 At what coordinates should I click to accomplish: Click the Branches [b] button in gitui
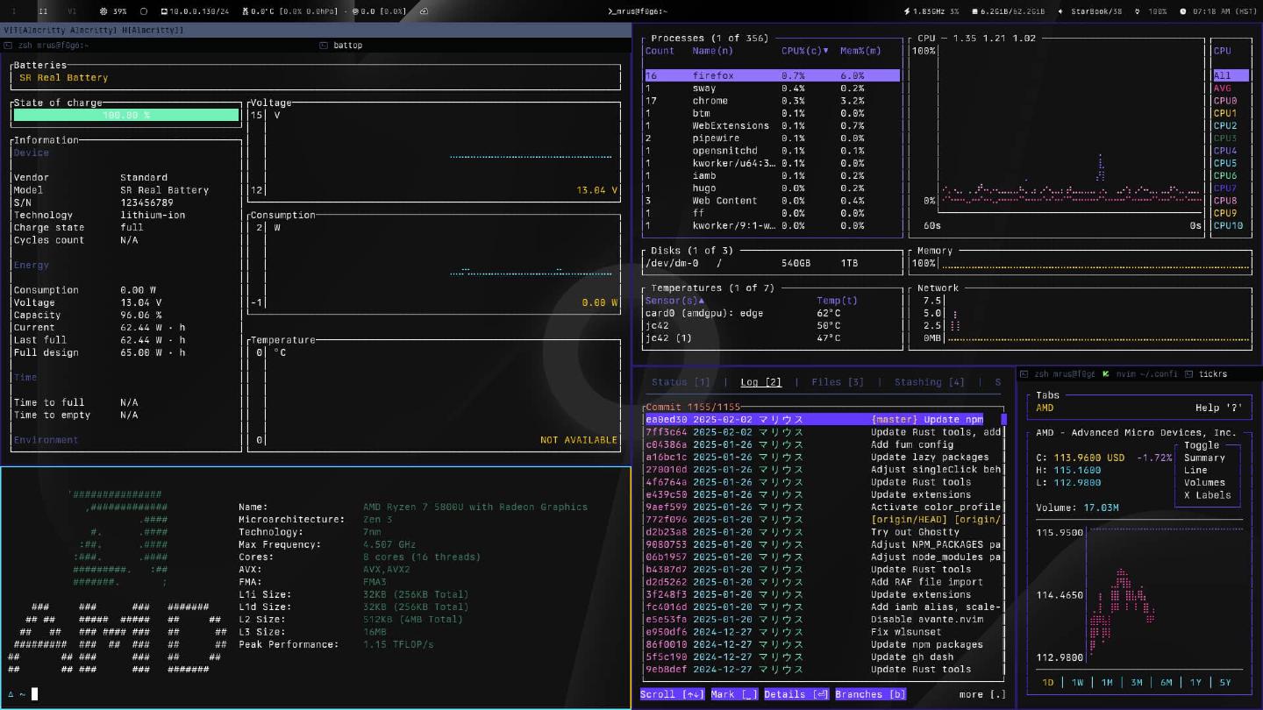(x=871, y=694)
